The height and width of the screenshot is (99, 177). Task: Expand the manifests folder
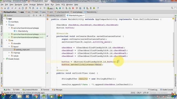point(7,22)
